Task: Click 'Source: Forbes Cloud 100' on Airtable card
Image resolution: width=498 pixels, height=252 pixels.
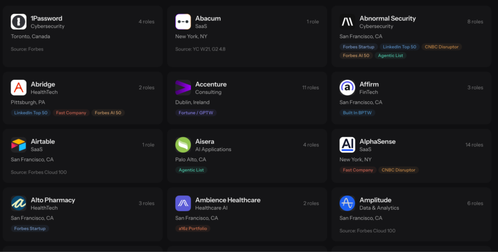Action: tap(39, 172)
